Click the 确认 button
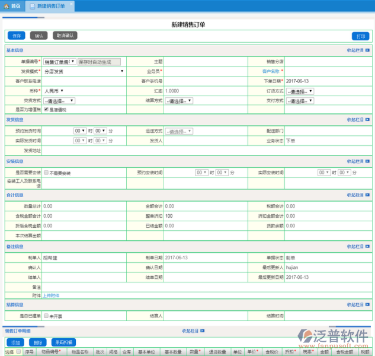375x356 pixels. [x=39, y=36]
